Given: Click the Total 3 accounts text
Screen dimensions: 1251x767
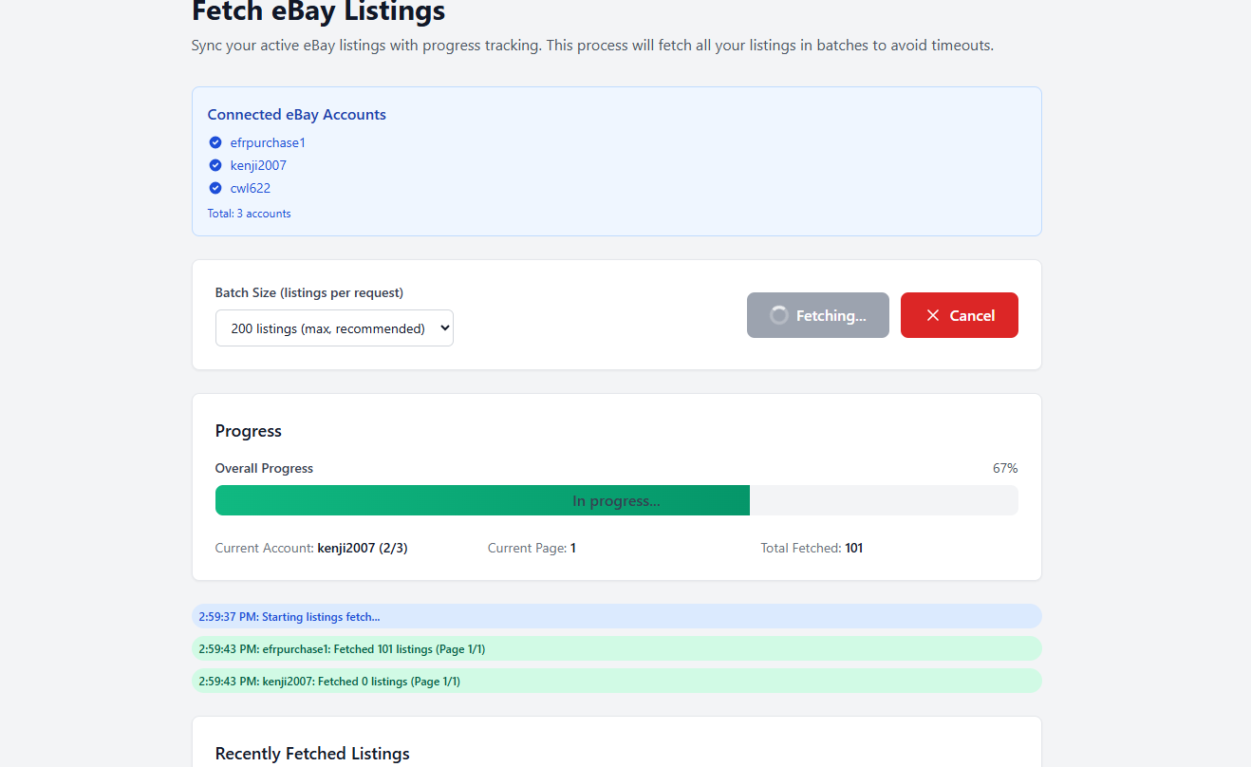Looking at the screenshot, I should [x=249, y=213].
